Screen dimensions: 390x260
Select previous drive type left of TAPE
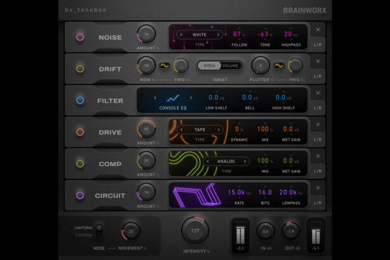[x=181, y=129]
